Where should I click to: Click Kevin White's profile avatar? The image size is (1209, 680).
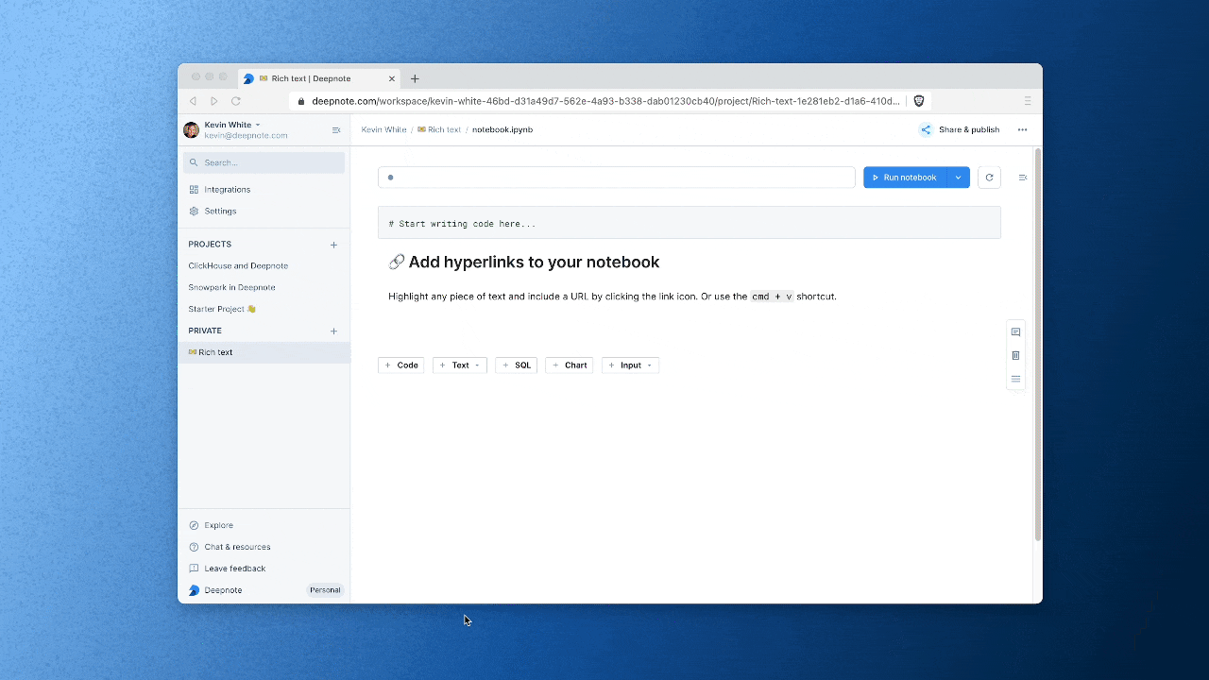point(192,130)
